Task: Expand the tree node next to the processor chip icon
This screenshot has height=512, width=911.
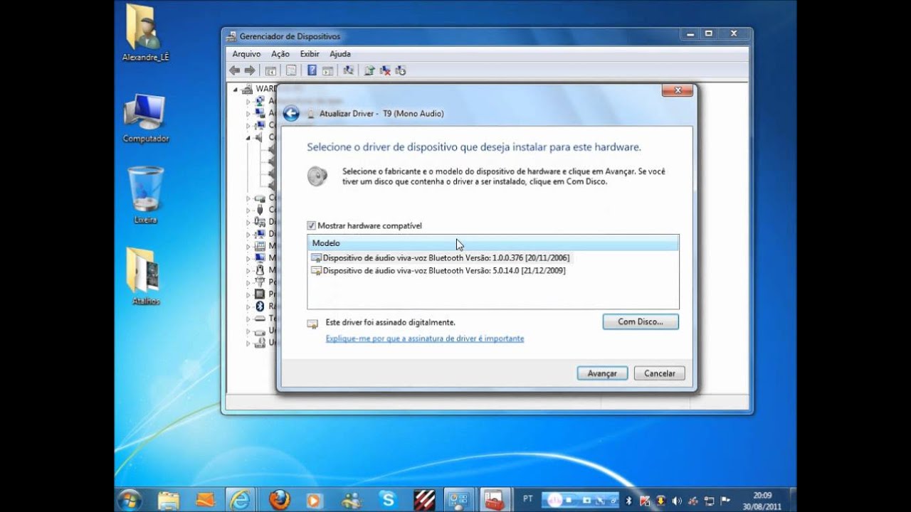Action: (248, 294)
